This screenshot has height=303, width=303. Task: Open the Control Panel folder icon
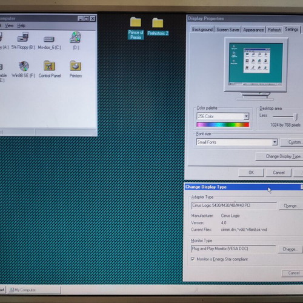coord(49,65)
